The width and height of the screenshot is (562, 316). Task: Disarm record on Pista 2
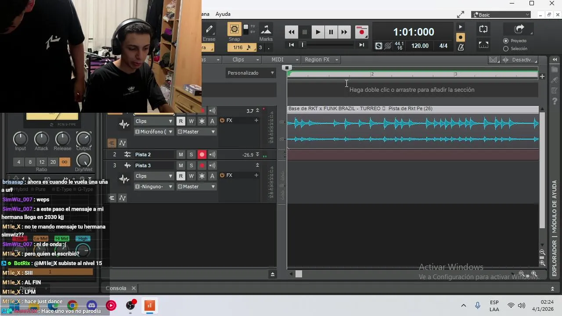pos(202,154)
